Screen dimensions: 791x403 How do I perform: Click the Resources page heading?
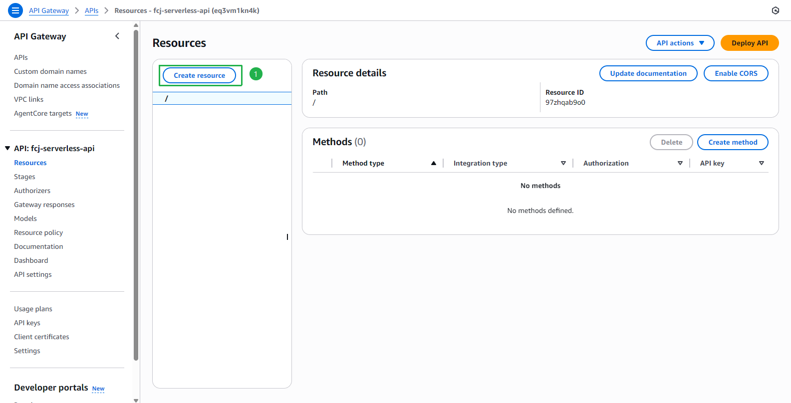tap(179, 43)
